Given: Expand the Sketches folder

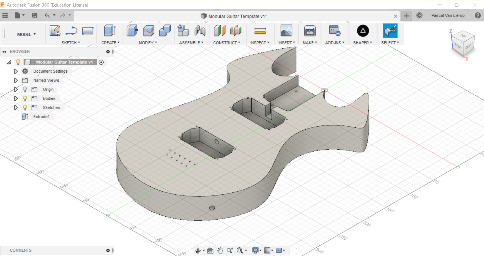Looking at the screenshot, I should 16,107.
